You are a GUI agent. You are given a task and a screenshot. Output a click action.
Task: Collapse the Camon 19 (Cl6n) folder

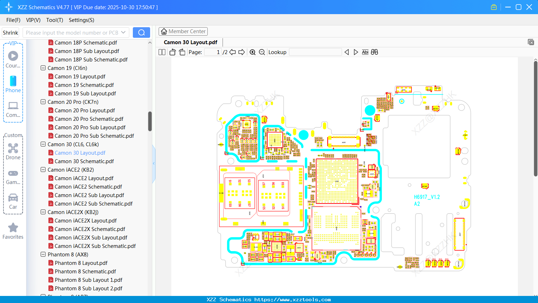coord(43,68)
